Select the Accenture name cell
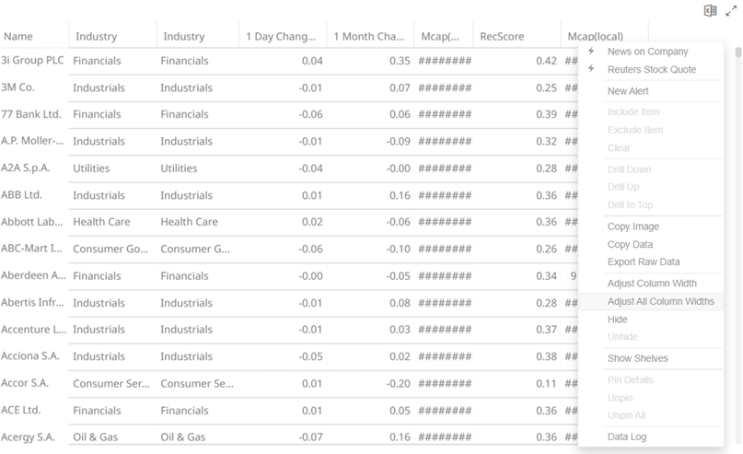Screen dimensions: 743x454 pyautogui.click(x=33, y=330)
